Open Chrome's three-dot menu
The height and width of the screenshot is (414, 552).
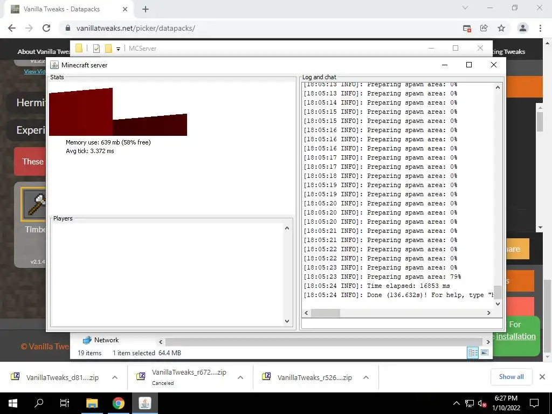(540, 28)
